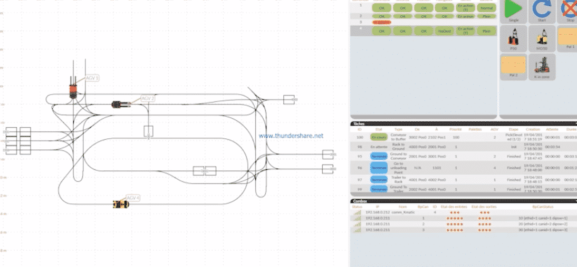Image resolution: width=577 pixels, height=267 pixels.
Task: Click the AGV 1 vehicle on map
Action: click(x=73, y=89)
